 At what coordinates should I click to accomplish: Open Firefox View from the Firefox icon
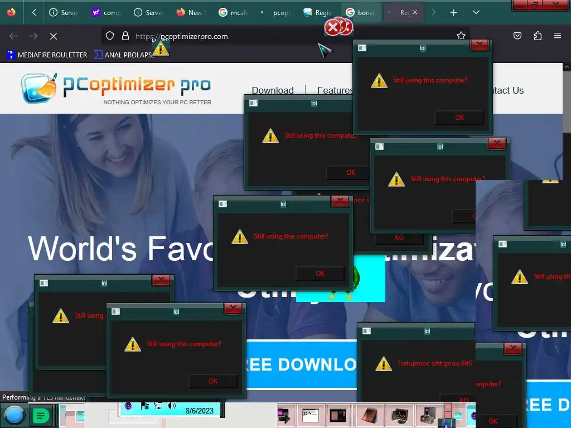pyautogui.click(x=11, y=12)
